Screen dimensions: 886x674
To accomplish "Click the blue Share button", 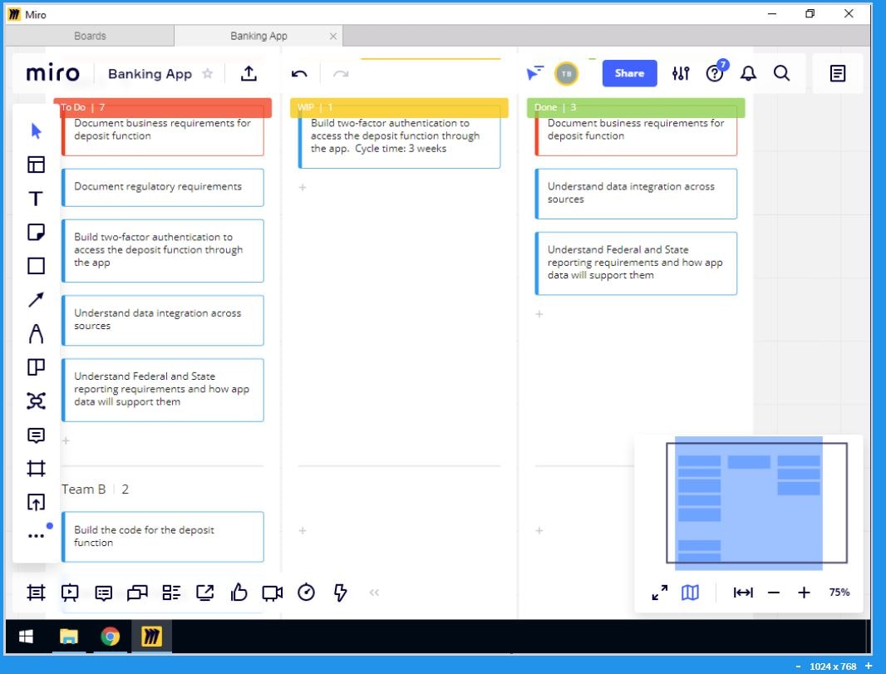I will click(x=629, y=73).
